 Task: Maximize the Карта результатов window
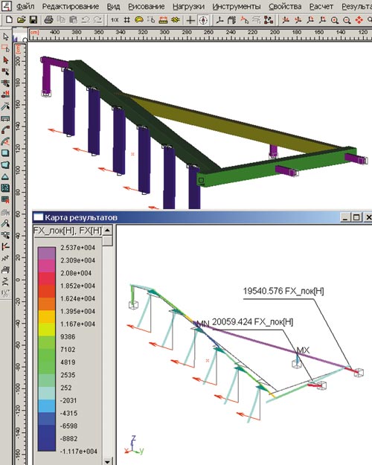[x=356, y=217]
